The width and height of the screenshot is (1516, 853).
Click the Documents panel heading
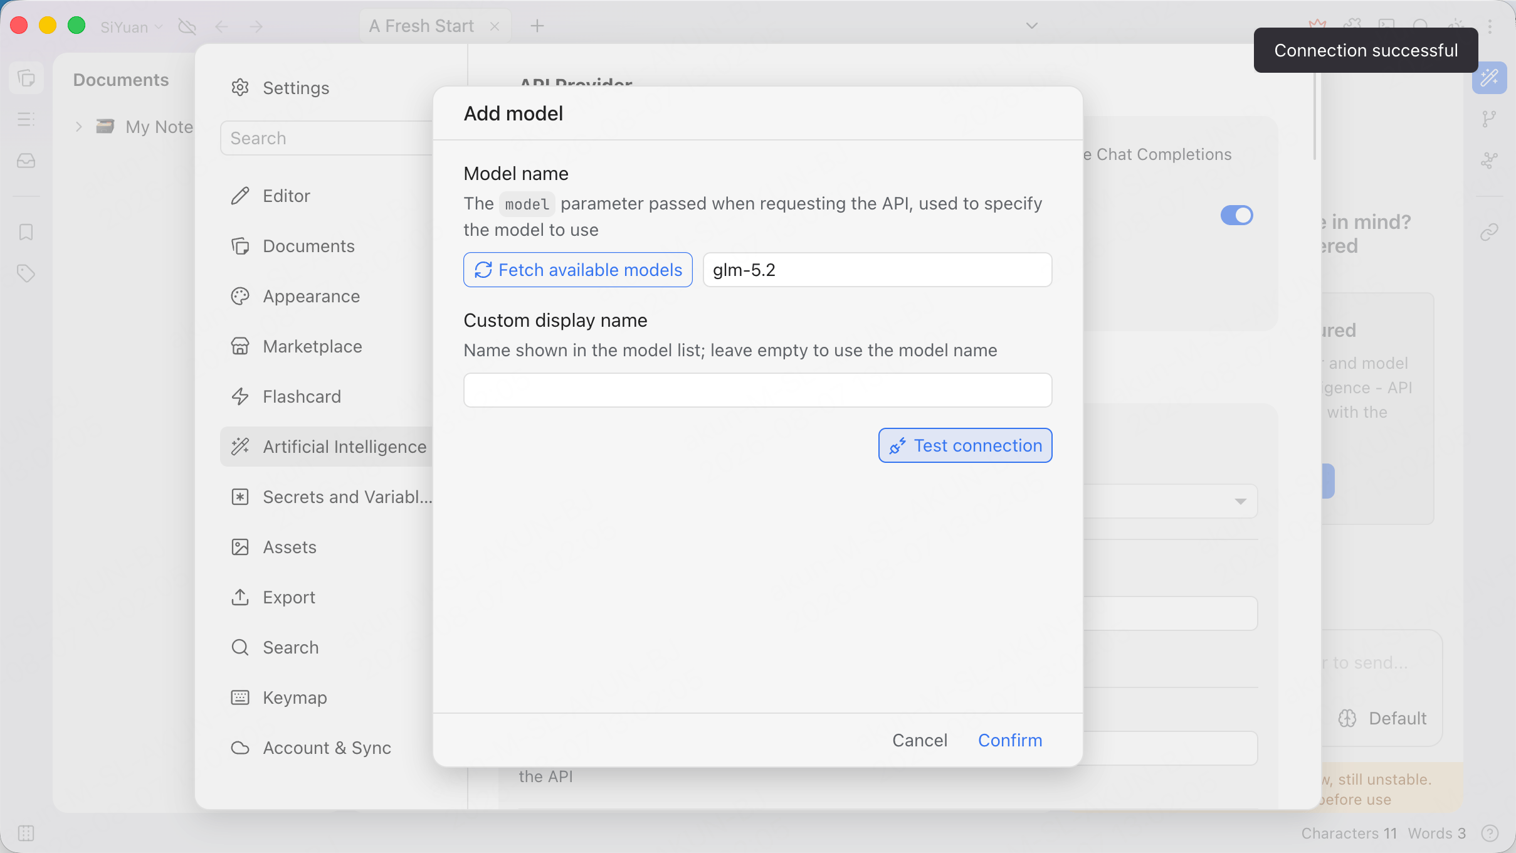[x=121, y=80]
